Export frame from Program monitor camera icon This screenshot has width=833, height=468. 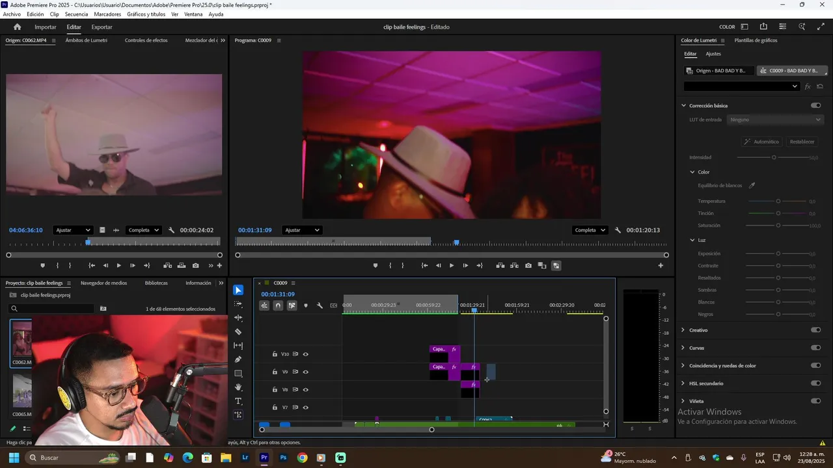pyautogui.click(x=528, y=265)
